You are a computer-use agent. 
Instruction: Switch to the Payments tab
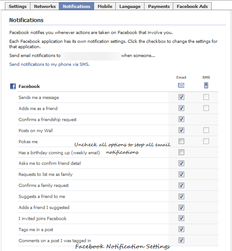point(159,6)
